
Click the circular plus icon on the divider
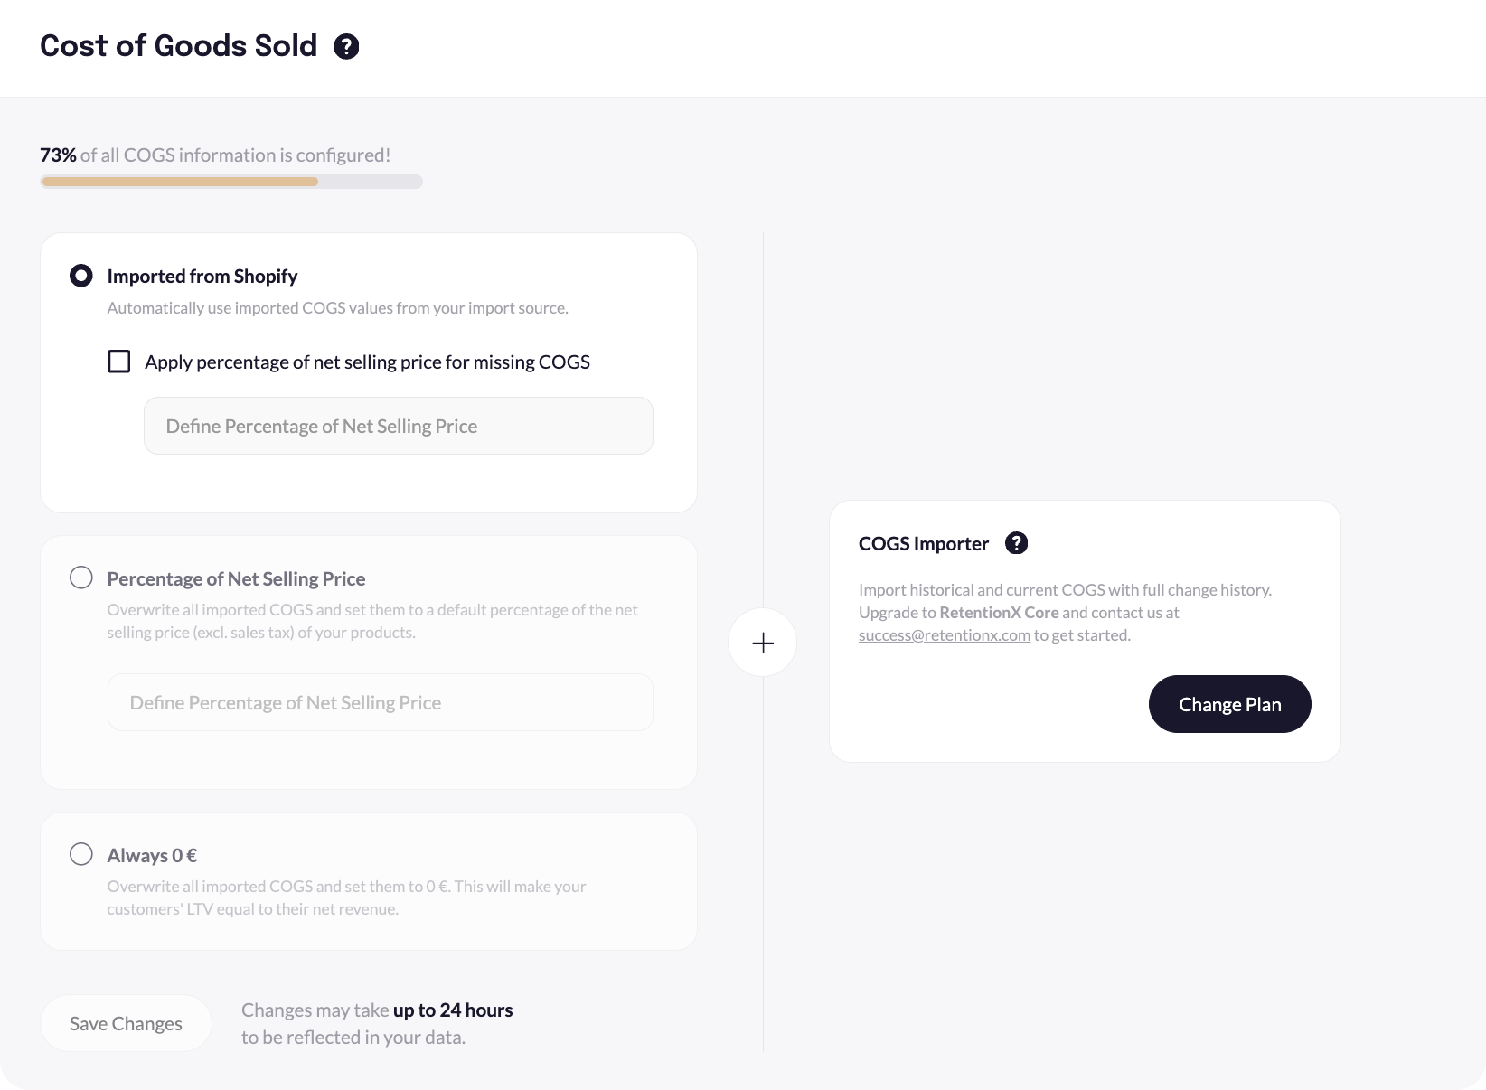coord(763,643)
